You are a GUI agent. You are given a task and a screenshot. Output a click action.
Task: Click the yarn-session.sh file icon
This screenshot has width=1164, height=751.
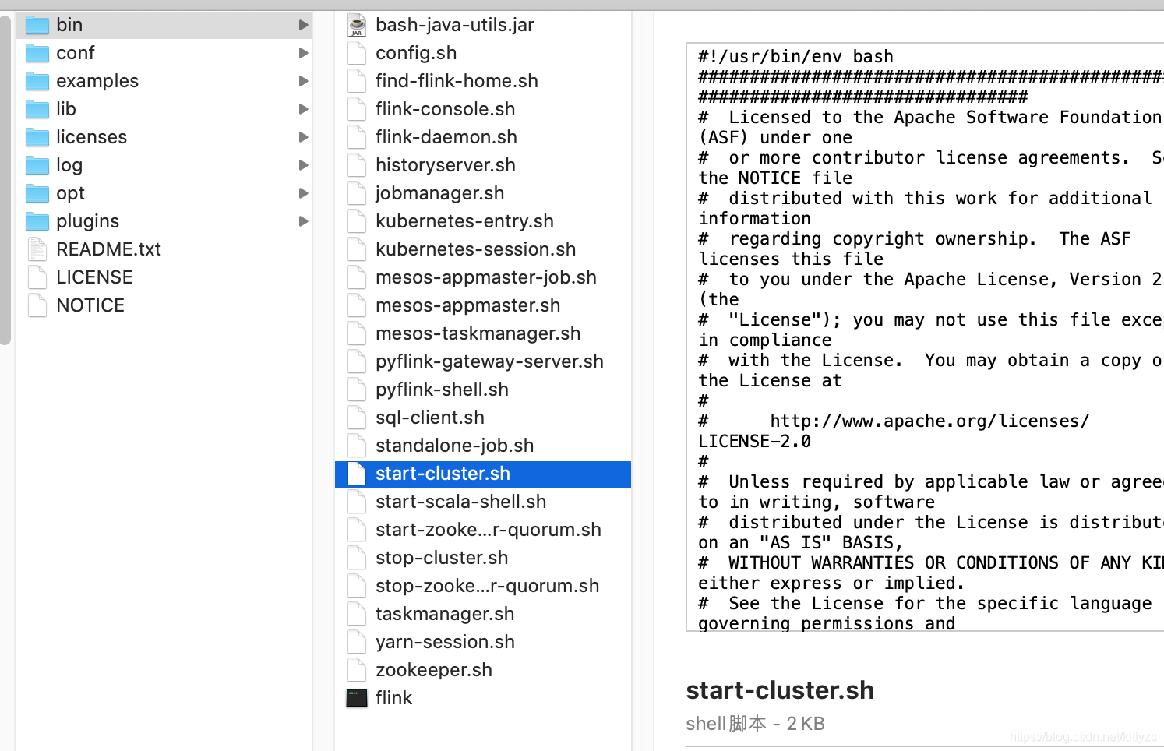[357, 642]
